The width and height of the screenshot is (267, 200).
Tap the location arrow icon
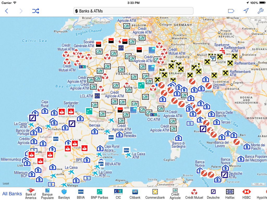click(x=246, y=11)
